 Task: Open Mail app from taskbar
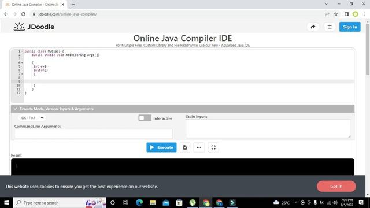[x=166, y=203]
